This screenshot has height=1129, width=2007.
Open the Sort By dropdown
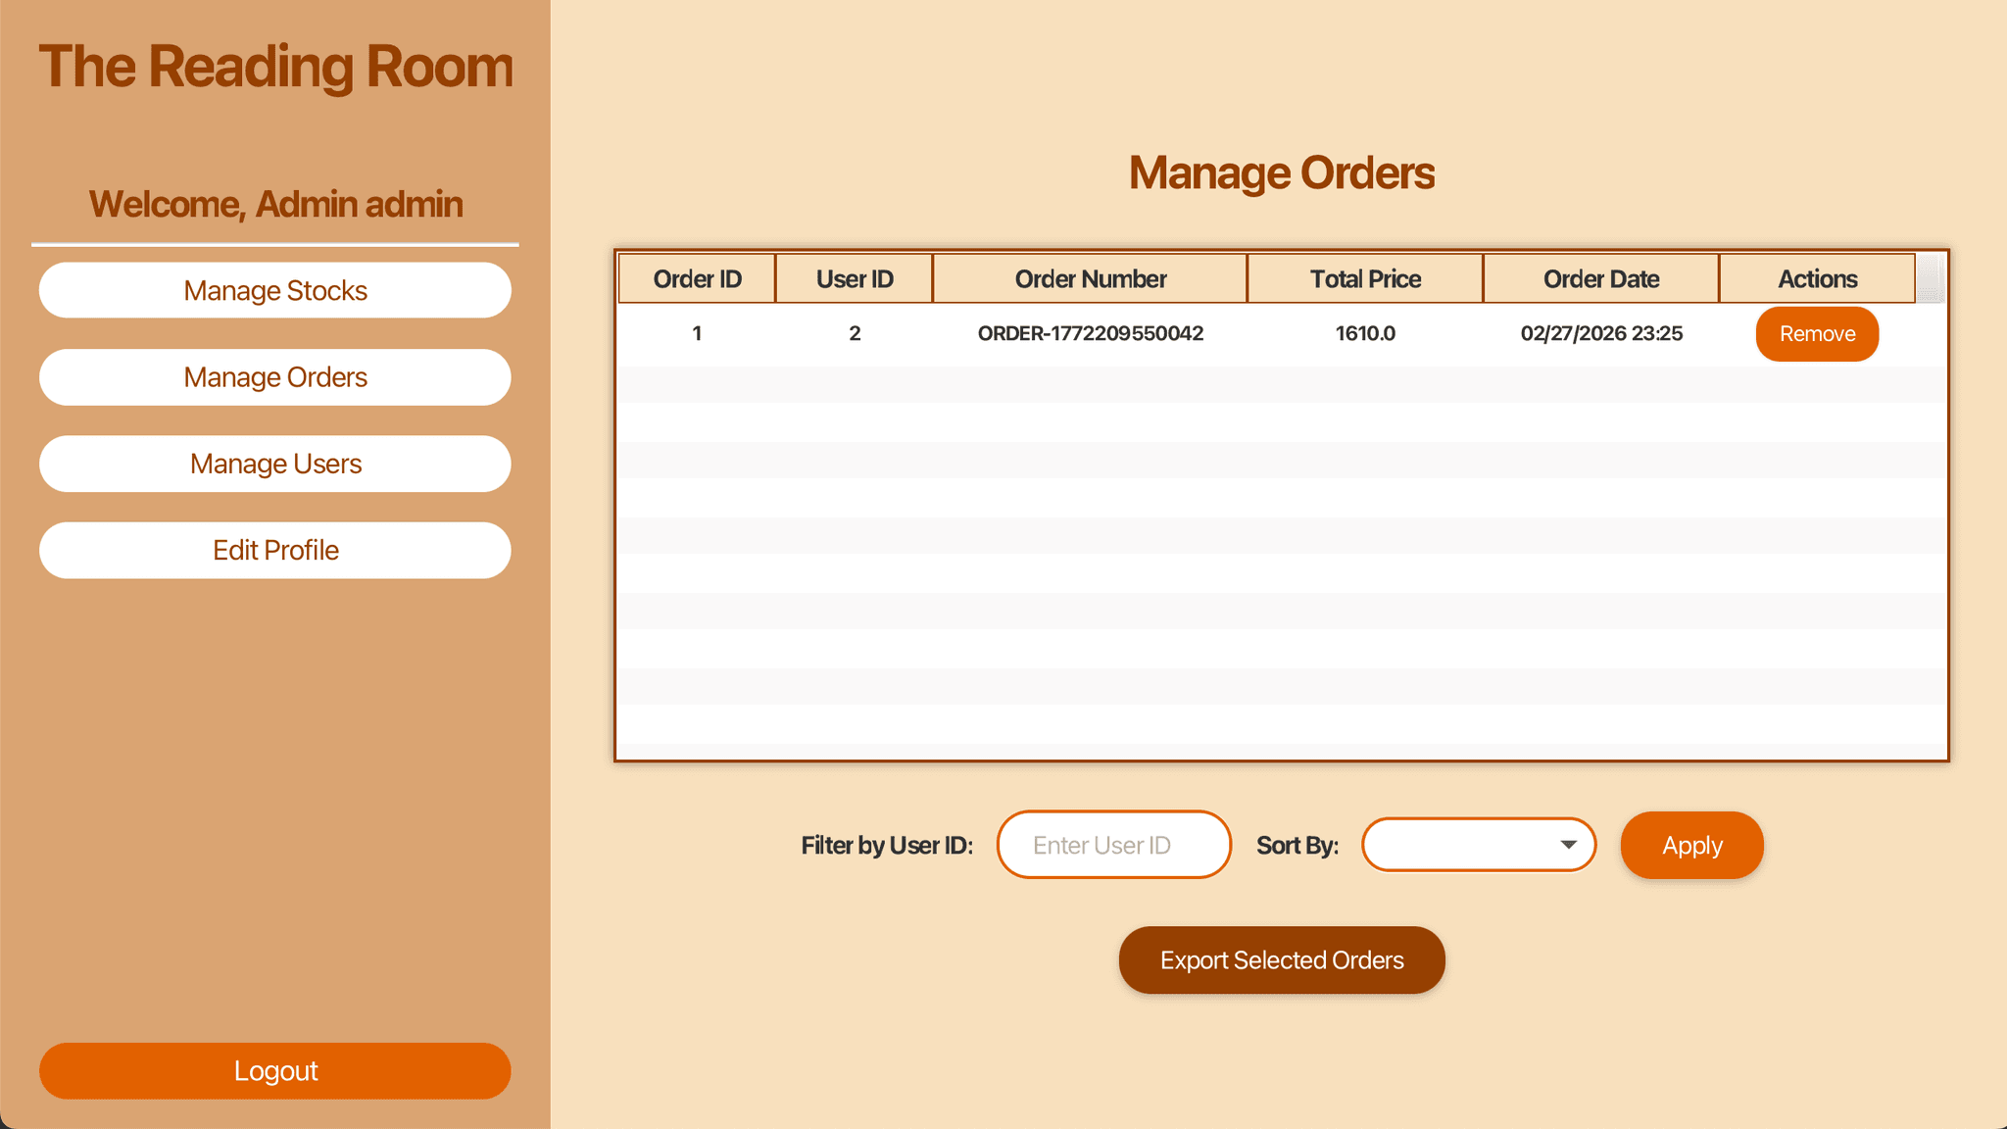1460,845
